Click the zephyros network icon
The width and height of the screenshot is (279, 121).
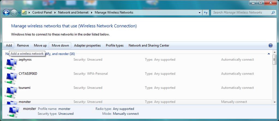coord(11,64)
